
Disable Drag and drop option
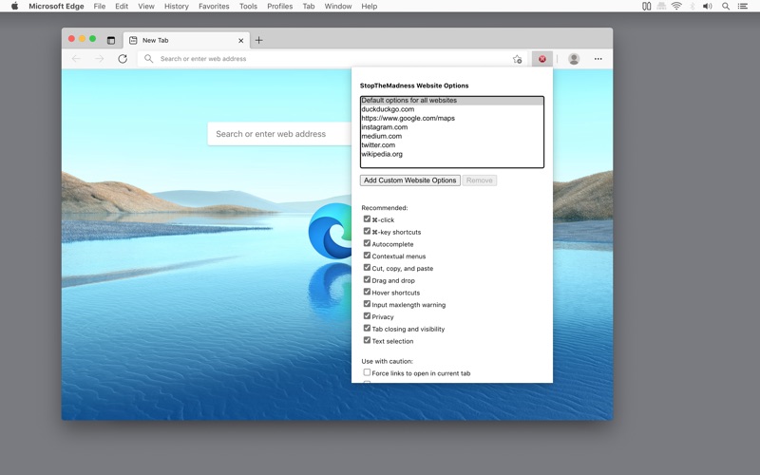(x=367, y=279)
